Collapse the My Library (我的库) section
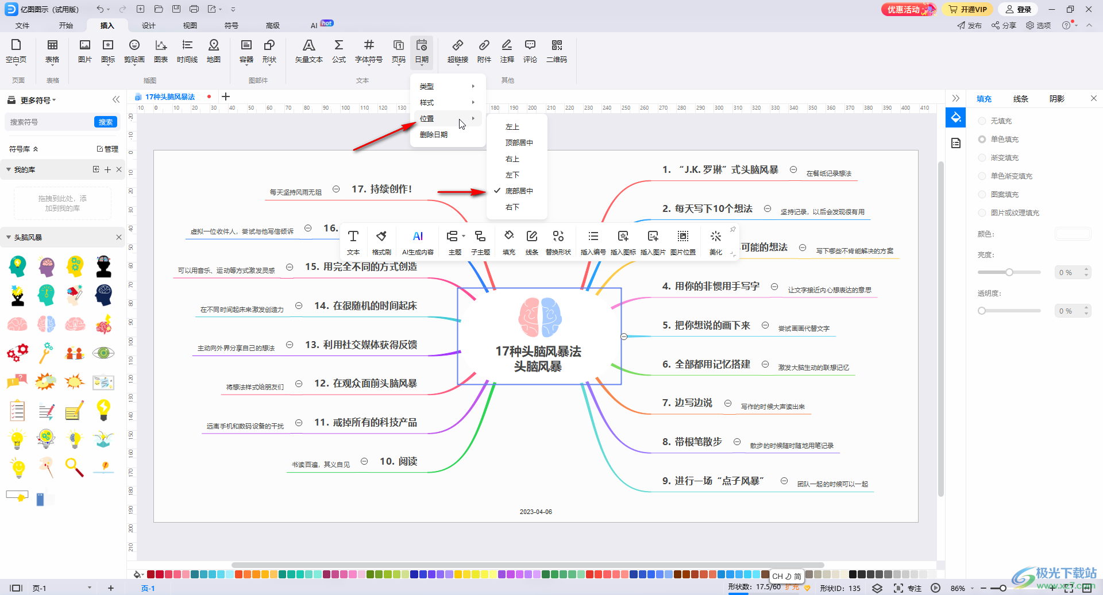Image resolution: width=1103 pixels, height=595 pixels. click(9, 169)
